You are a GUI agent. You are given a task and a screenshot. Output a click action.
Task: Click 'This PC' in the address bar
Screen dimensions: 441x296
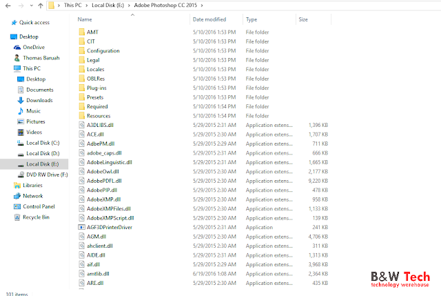click(72, 6)
